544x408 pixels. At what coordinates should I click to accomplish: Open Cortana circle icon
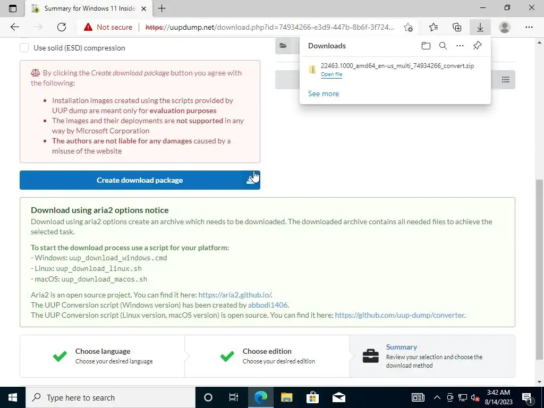click(208, 397)
